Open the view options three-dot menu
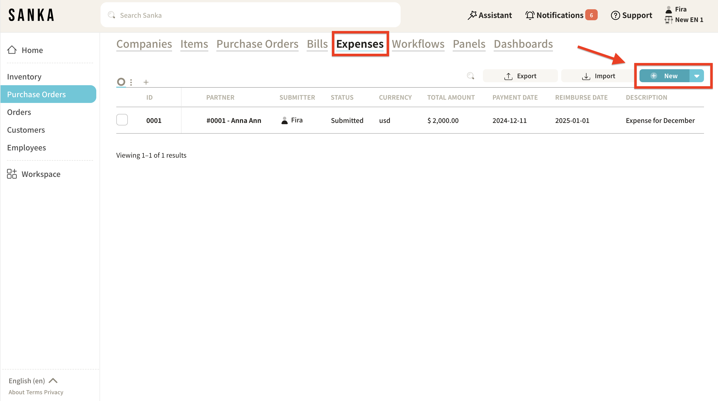The height and width of the screenshot is (401, 718). point(131,82)
